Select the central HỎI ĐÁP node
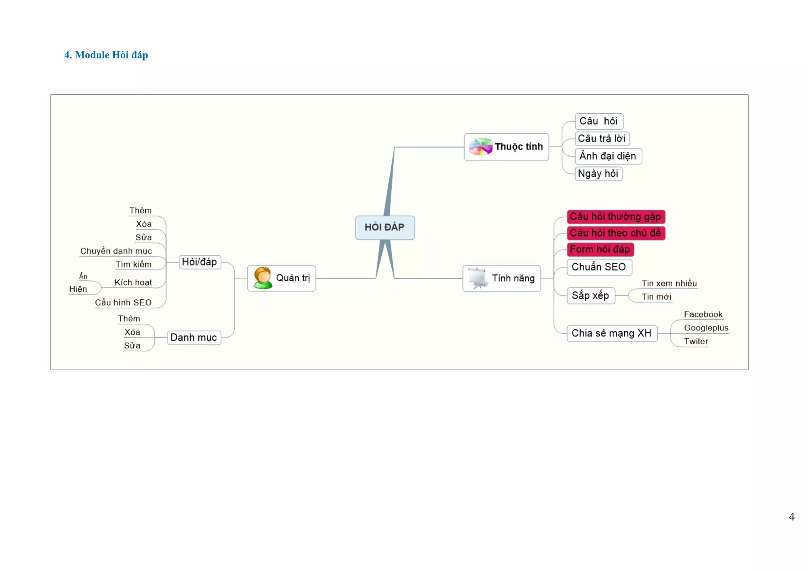Screen dimensions: 808x571 (x=385, y=228)
